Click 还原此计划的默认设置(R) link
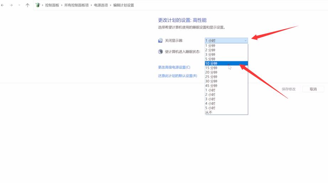 [x=178, y=76]
